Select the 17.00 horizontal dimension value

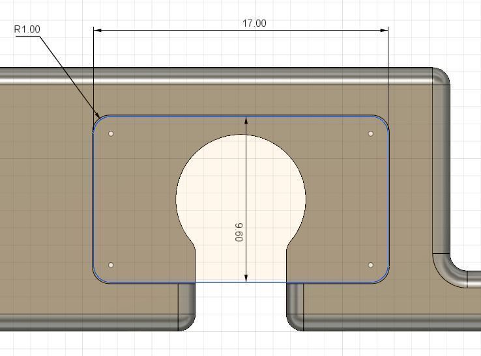[254, 23]
